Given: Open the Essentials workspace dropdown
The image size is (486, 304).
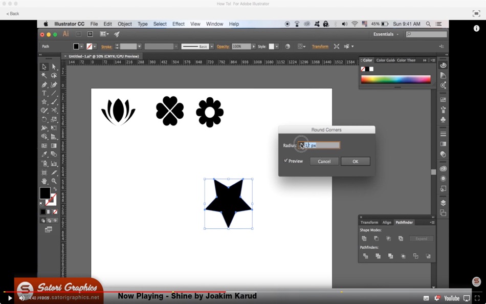Looking at the screenshot, I should [386, 34].
